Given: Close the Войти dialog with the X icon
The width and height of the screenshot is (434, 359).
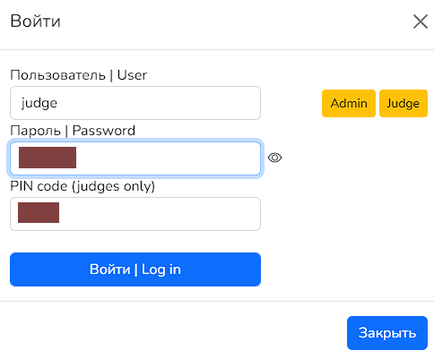Looking at the screenshot, I should point(421,21).
